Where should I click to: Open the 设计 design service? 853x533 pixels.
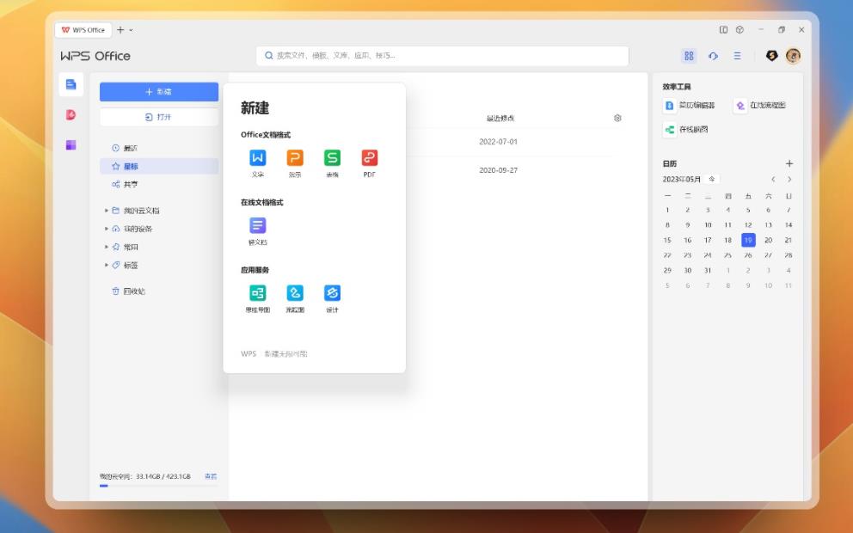click(332, 298)
